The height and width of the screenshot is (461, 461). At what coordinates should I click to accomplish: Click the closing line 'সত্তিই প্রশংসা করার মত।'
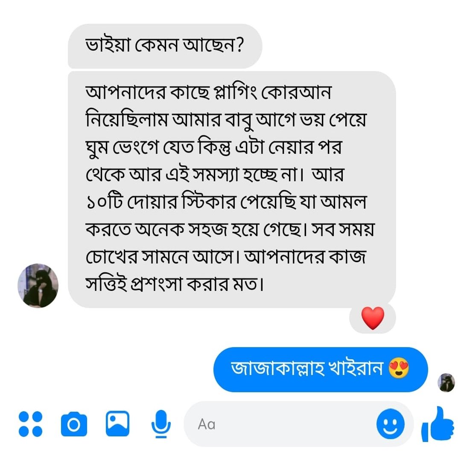[174, 283]
